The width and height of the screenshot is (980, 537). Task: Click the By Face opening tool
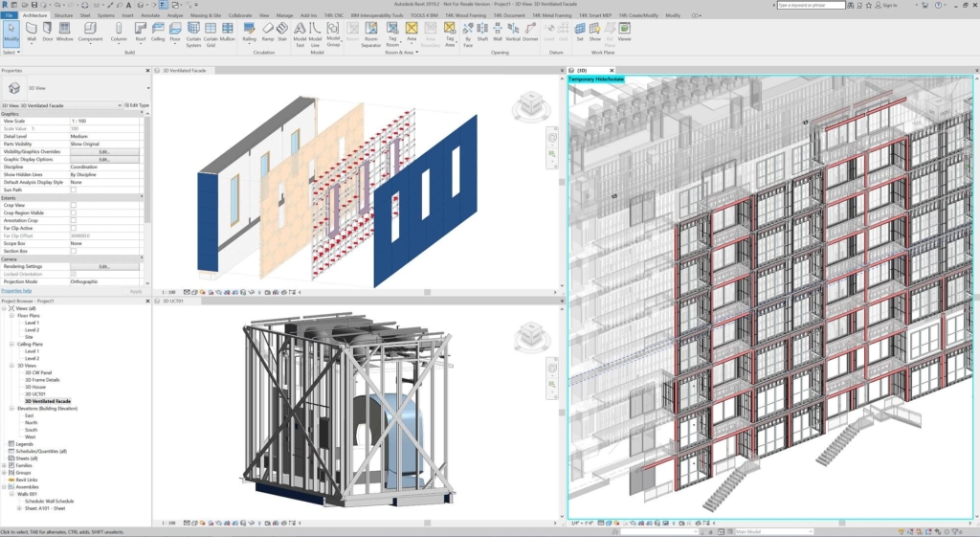pos(467,34)
